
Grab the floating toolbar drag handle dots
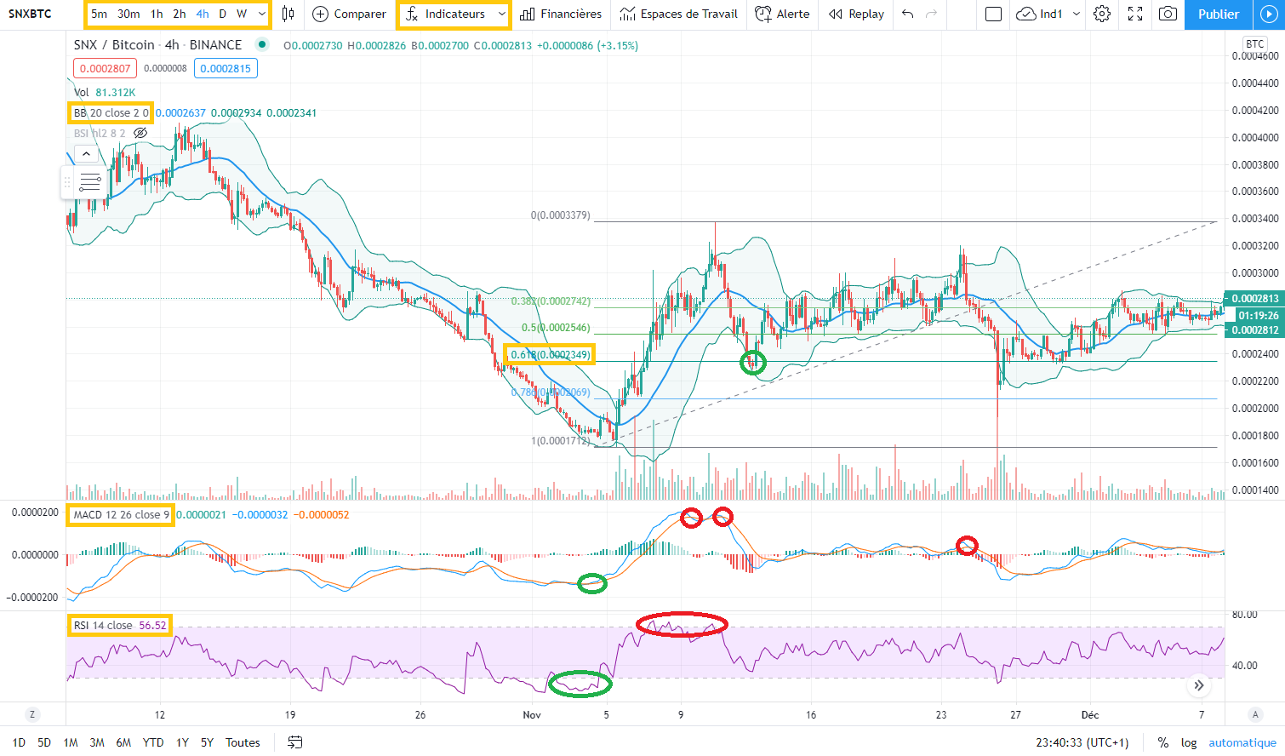(x=67, y=182)
